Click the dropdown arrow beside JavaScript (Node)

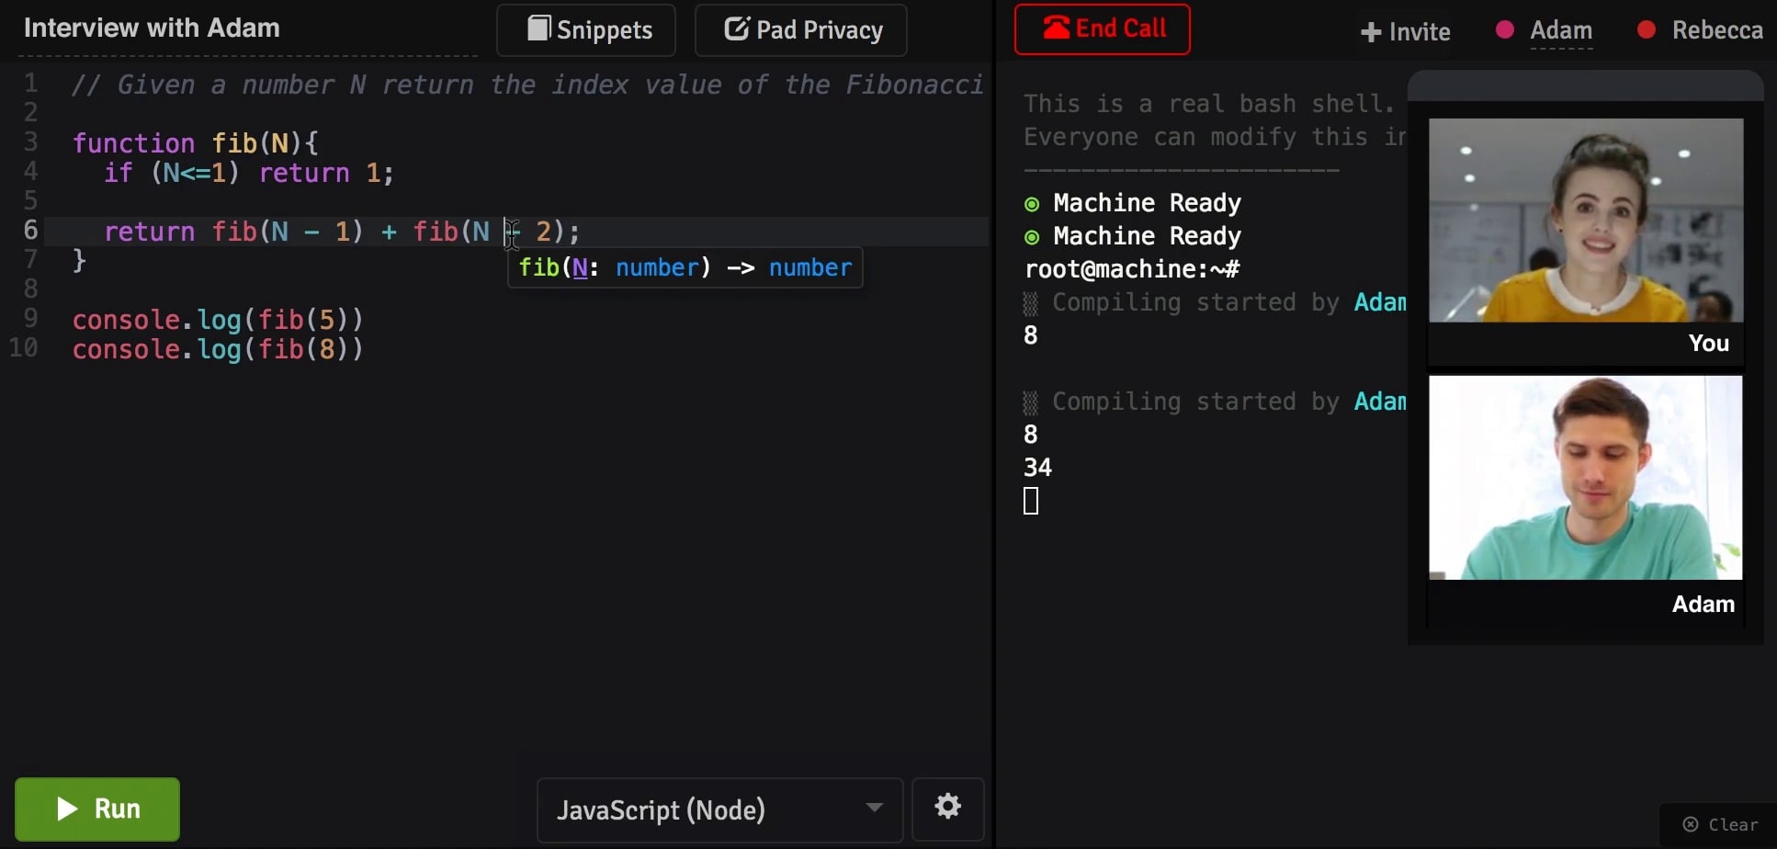tap(874, 808)
